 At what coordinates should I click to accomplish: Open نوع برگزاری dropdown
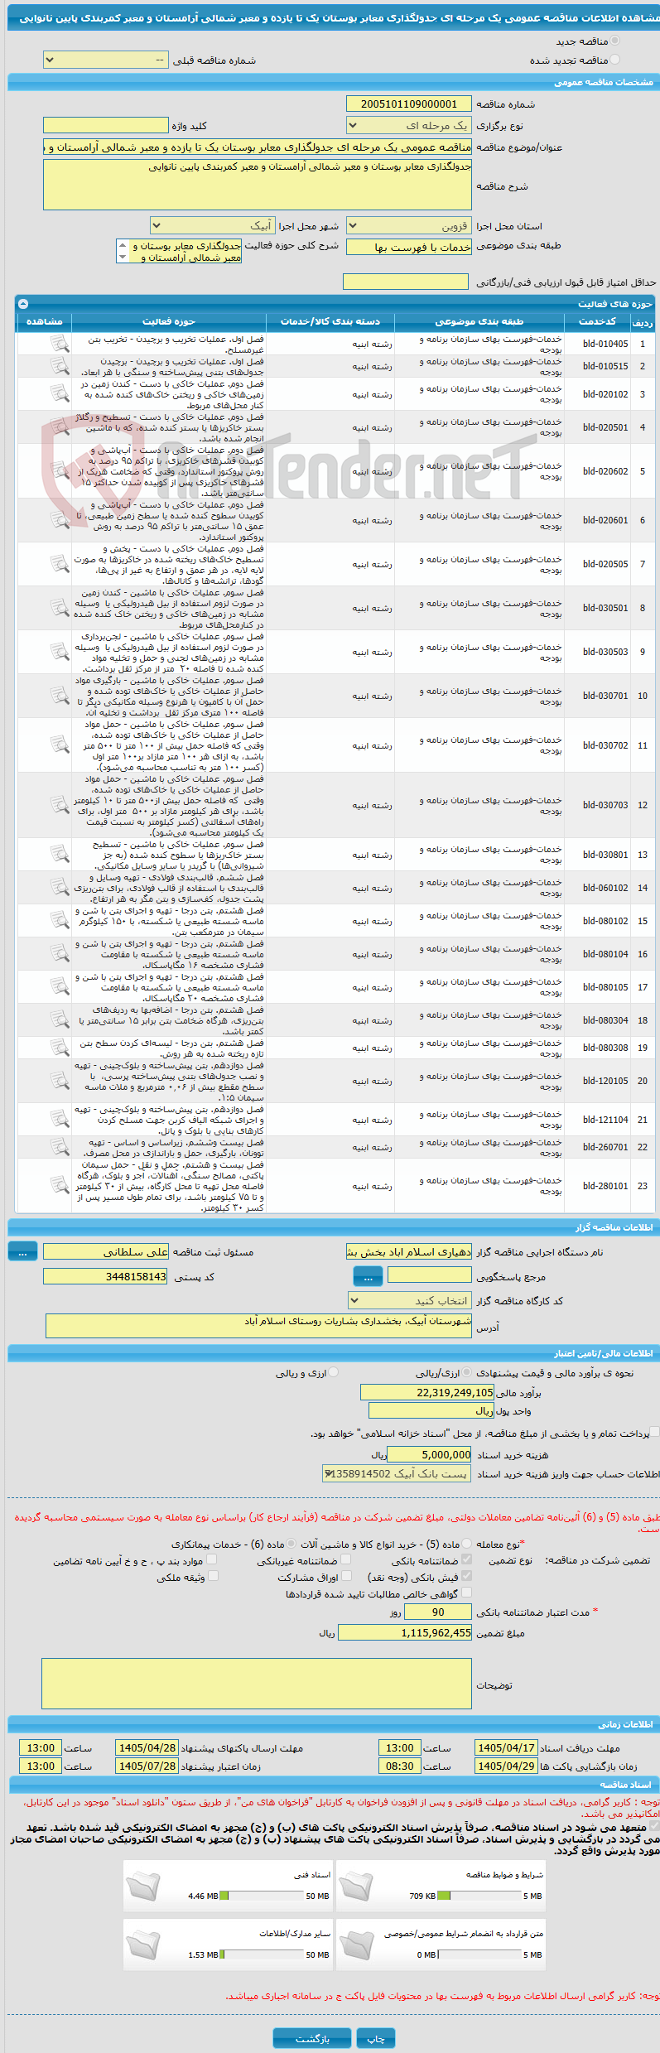pyautogui.click(x=409, y=126)
